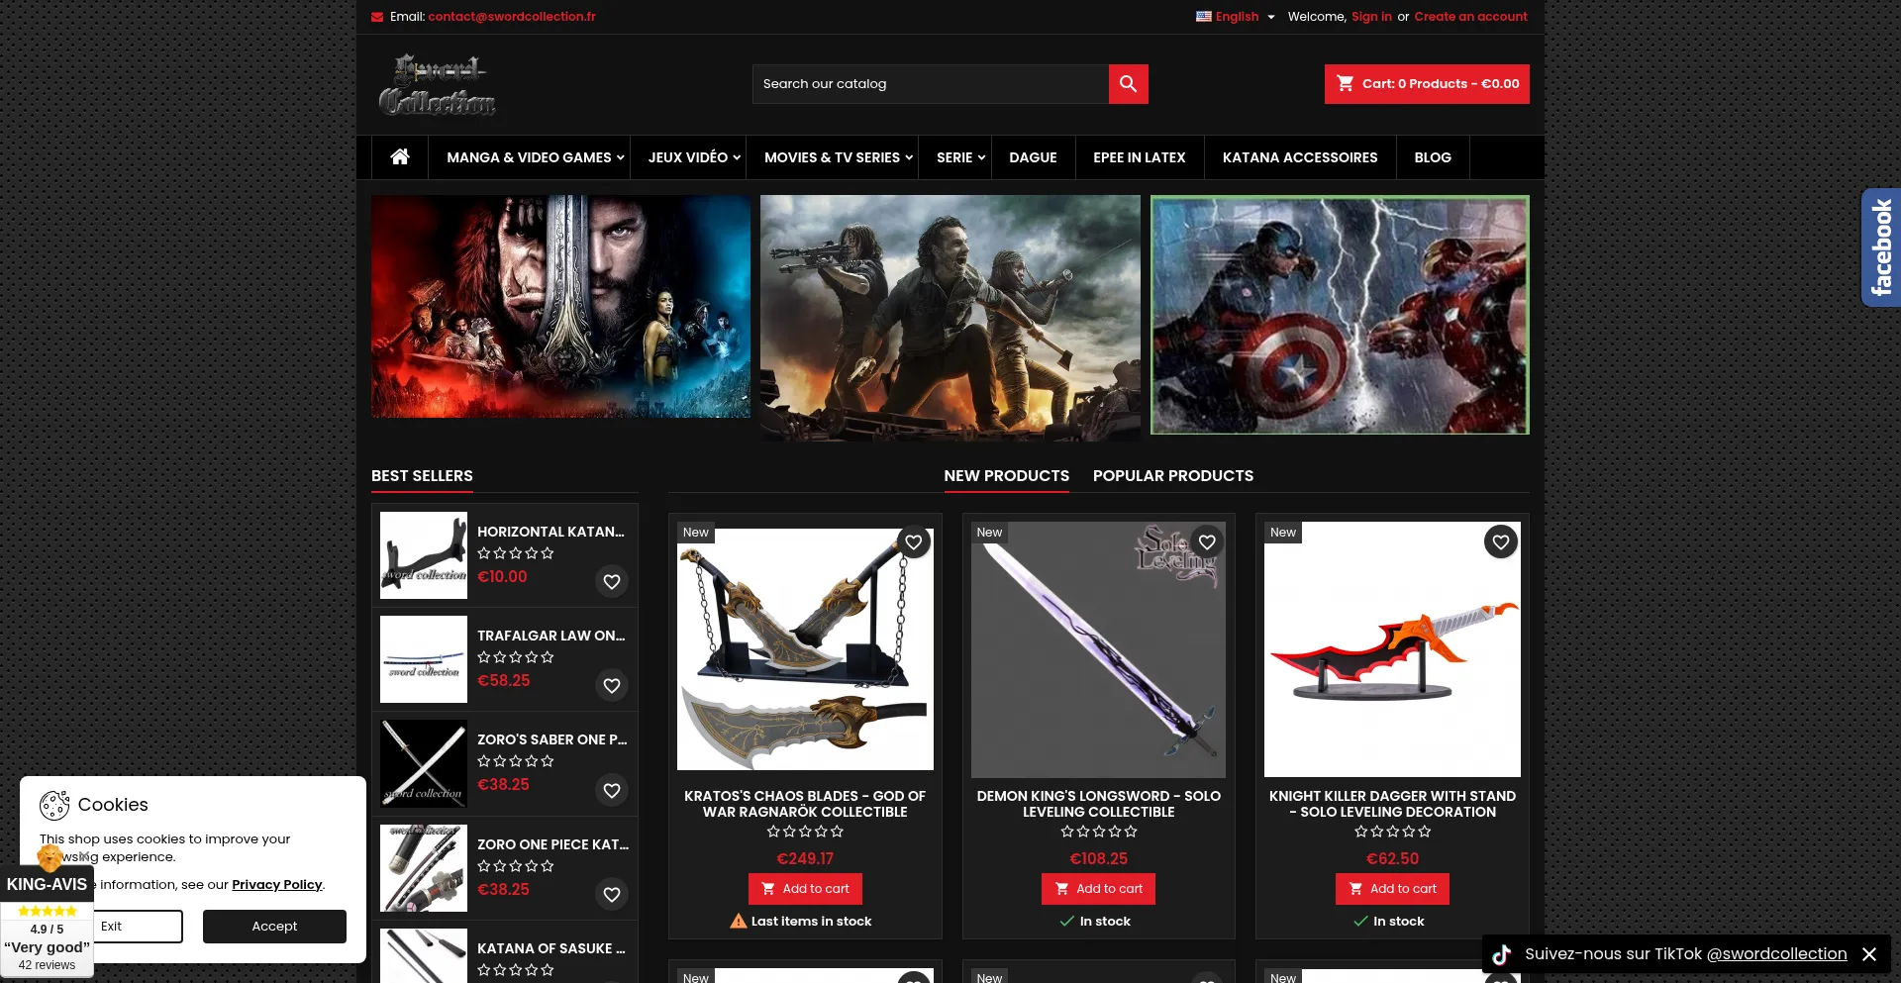1901x983 pixels.
Task: Toggle wishlist heart on Kratos's Chaos Blades
Action: (913, 542)
